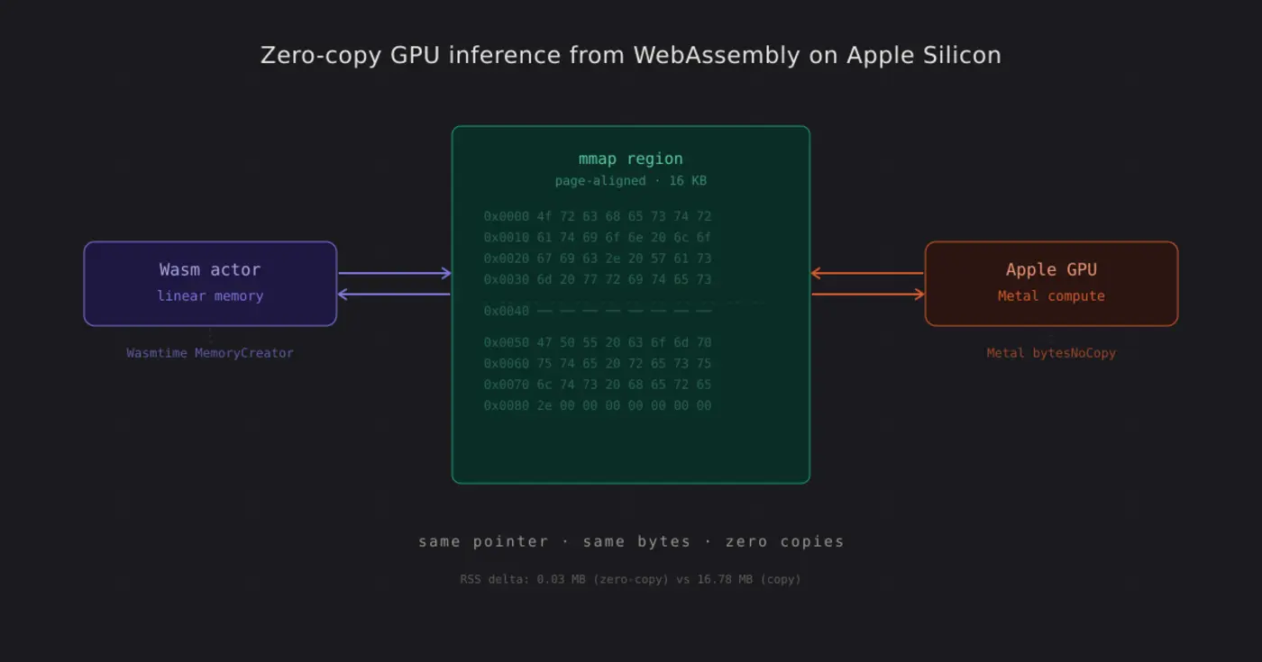Click the leftward arrow into Wasm actor
The width and height of the screenshot is (1262, 662).
[x=394, y=295]
